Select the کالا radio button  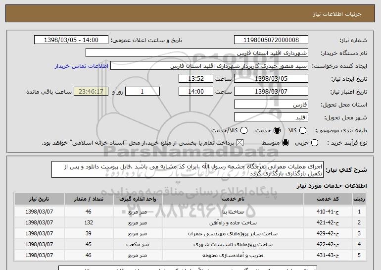pyautogui.click(x=303, y=130)
